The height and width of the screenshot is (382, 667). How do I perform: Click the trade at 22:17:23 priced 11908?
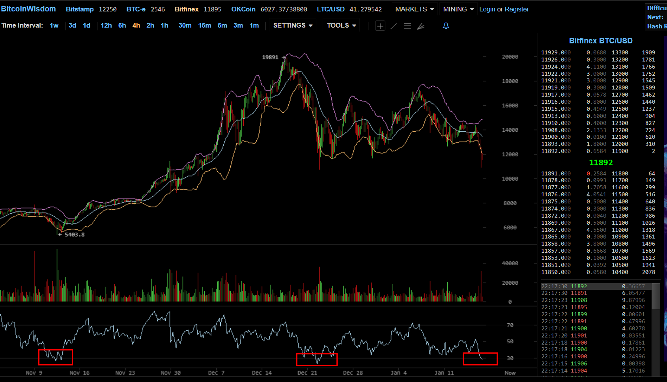pyautogui.click(x=593, y=300)
